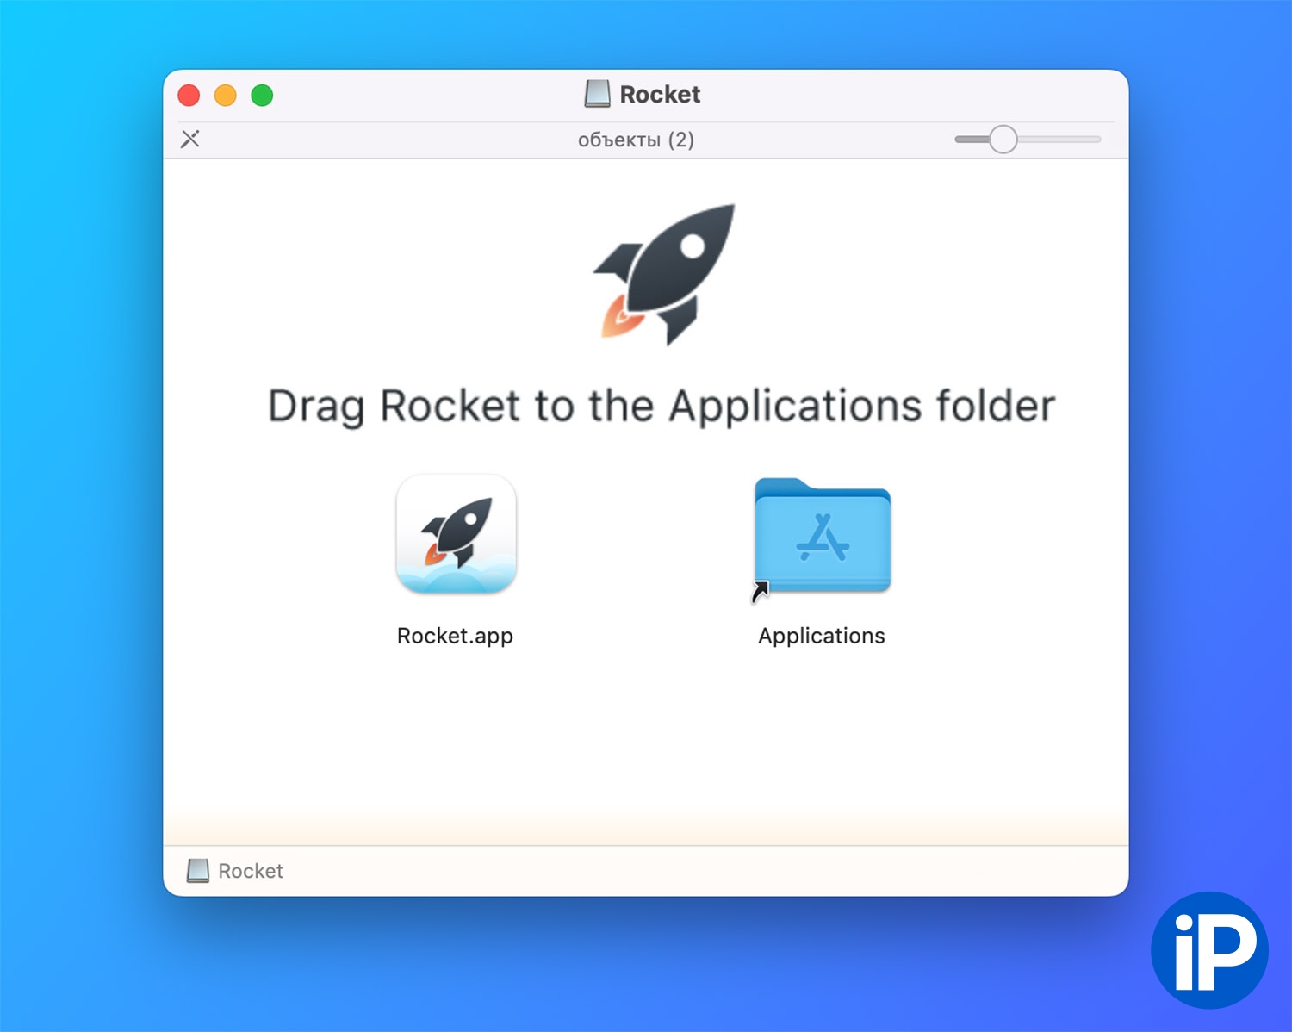Open the Applications folder shortcut
This screenshot has width=1292, height=1032.
pos(822,537)
